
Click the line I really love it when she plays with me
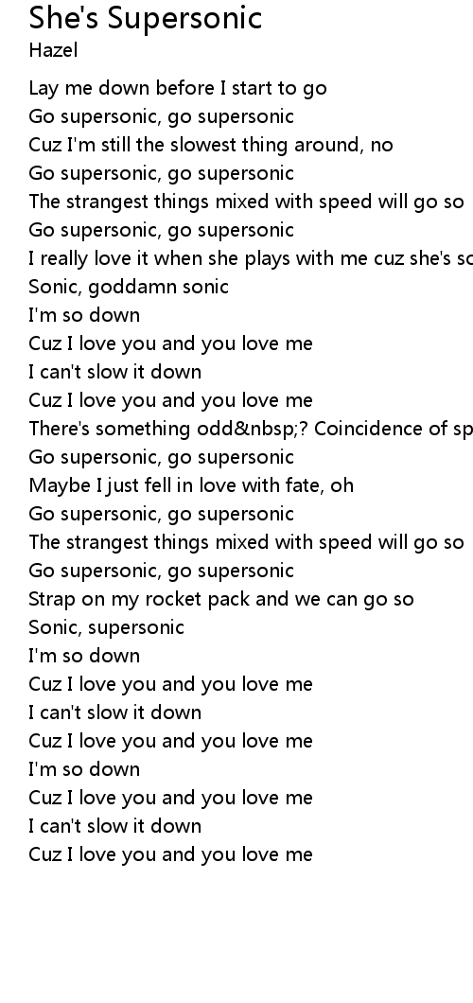pyautogui.click(x=251, y=258)
